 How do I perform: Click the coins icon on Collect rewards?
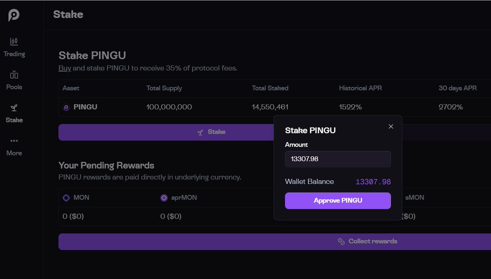pos(341,241)
